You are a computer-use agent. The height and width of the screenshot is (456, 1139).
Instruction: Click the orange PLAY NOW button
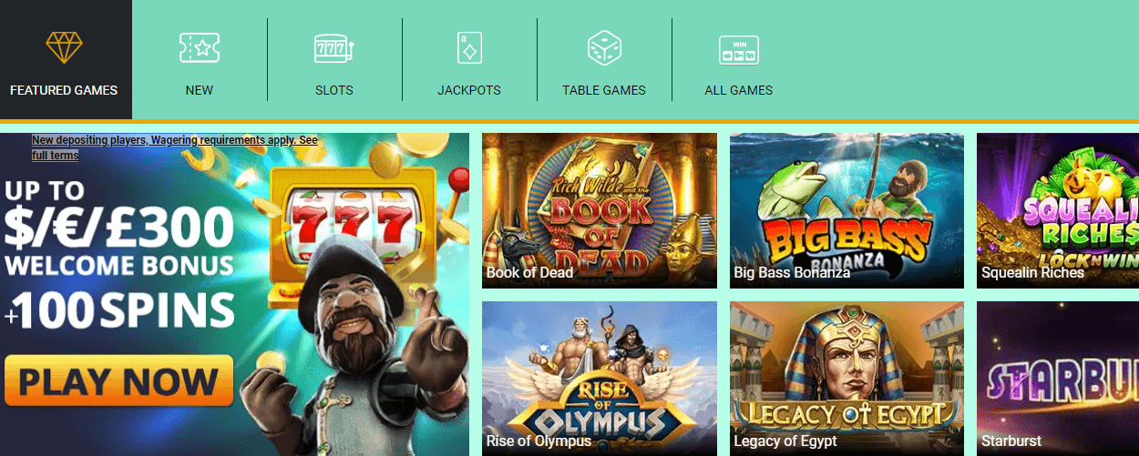pos(118,380)
